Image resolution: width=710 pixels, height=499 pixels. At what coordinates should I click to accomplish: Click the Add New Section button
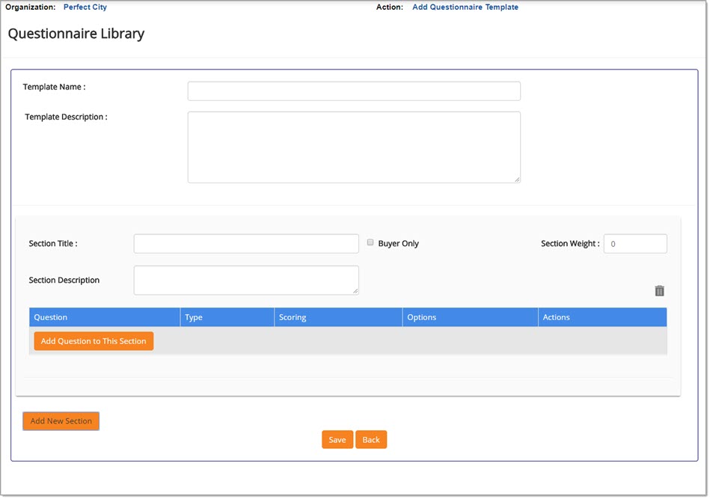click(61, 420)
